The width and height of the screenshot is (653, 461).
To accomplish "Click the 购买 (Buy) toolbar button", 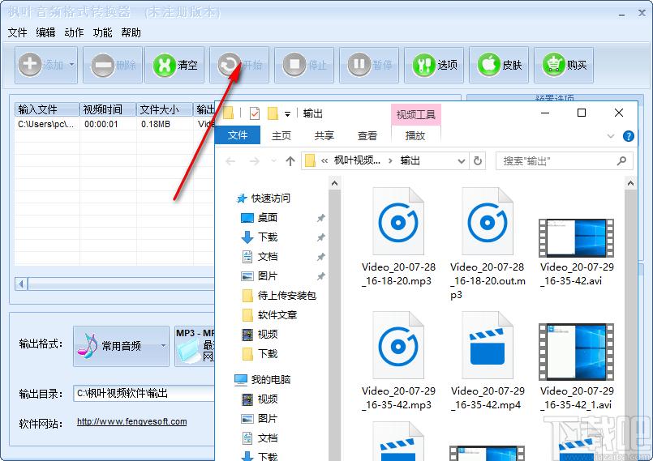I will (565, 65).
